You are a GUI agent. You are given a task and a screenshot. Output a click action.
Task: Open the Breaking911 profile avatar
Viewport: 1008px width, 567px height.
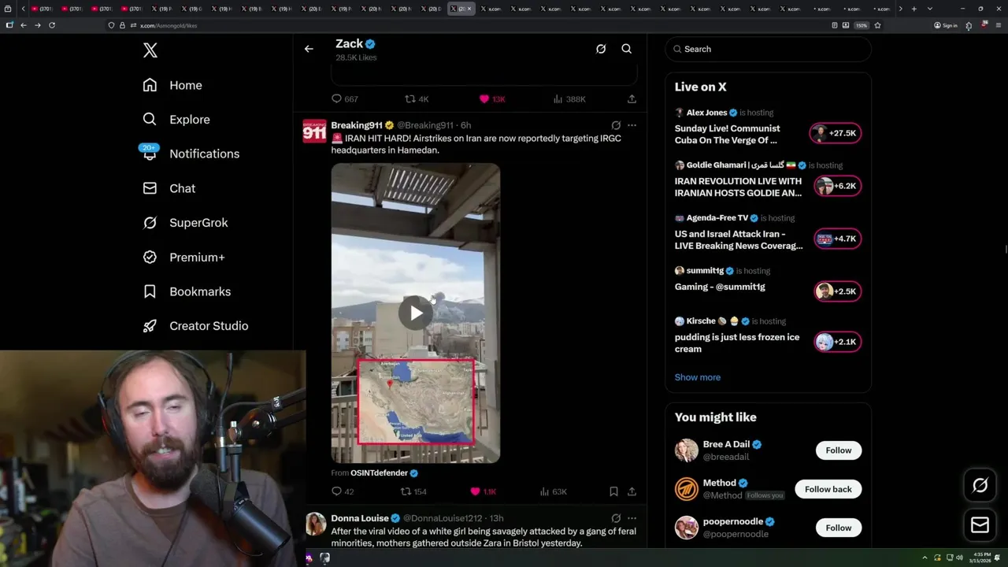314,131
